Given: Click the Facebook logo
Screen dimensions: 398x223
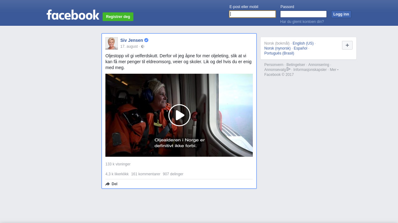Looking at the screenshot, I should click(73, 15).
